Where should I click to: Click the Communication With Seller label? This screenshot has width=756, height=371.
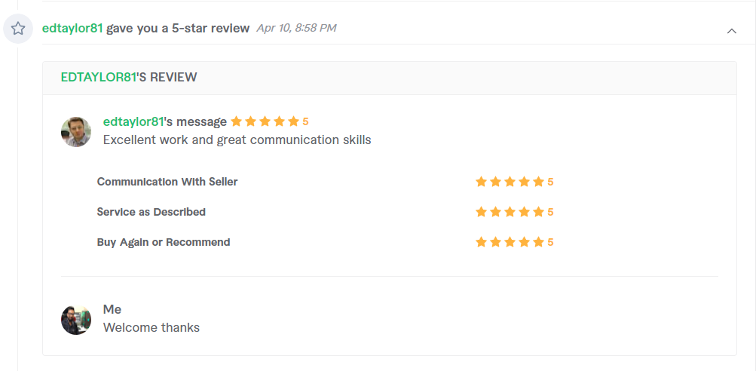point(167,182)
